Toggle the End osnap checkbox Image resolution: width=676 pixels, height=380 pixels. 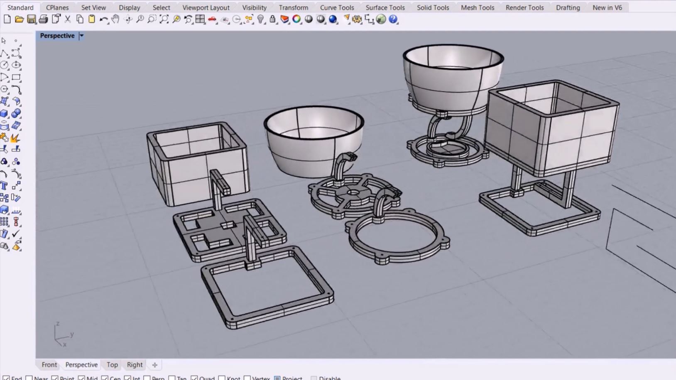point(6,378)
